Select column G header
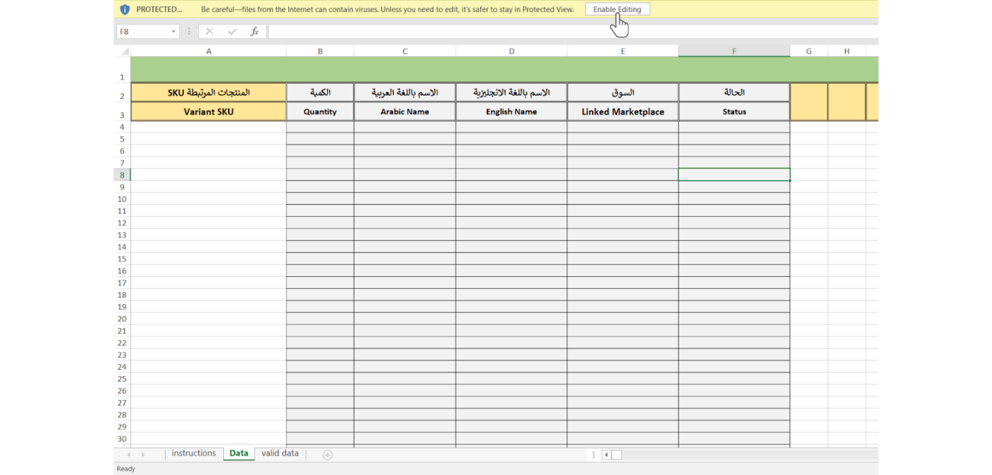Viewport: 992px width, 475px height. coord(809,51)
